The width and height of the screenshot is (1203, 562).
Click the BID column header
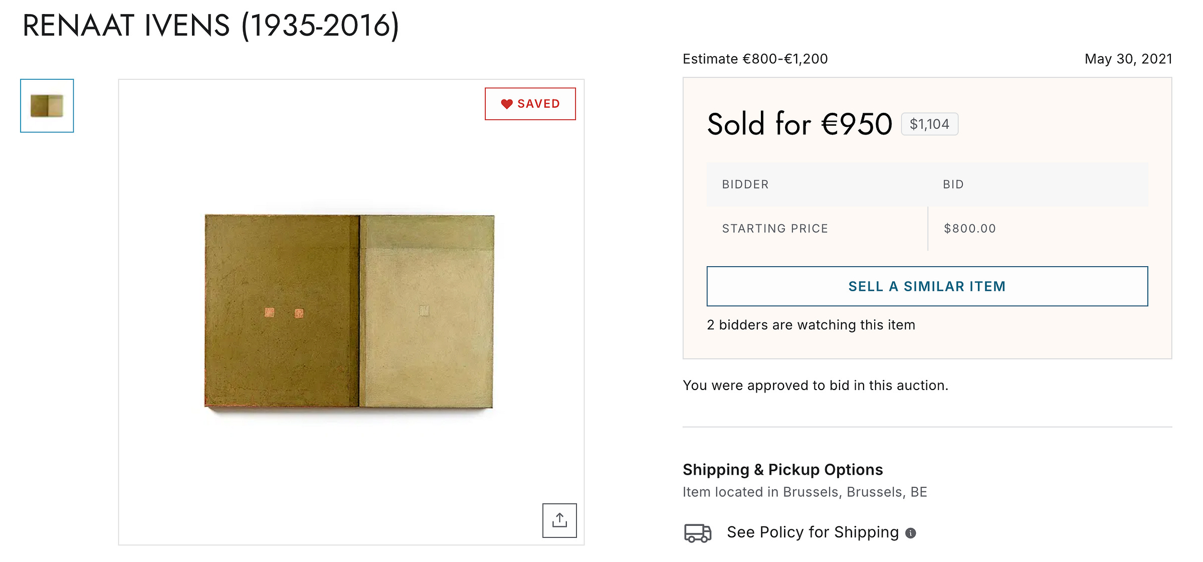click(x=953, y=184)
